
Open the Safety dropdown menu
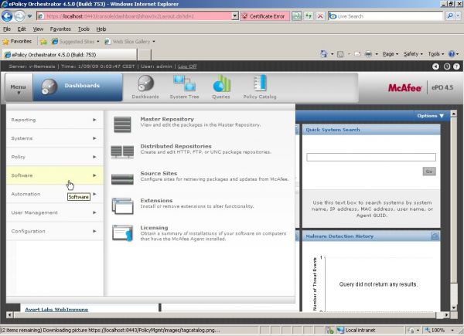413,54
